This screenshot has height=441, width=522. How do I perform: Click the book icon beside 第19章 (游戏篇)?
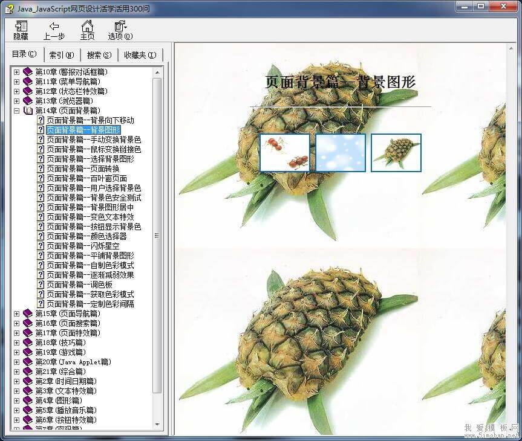point(28,352)
